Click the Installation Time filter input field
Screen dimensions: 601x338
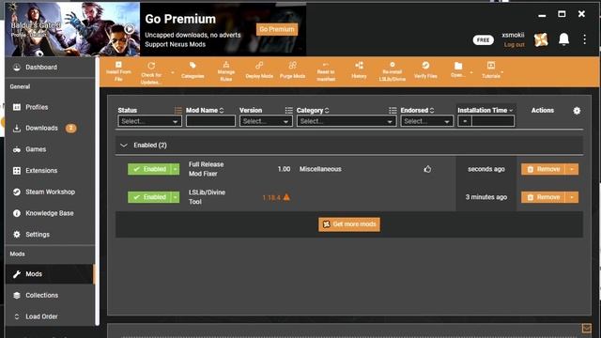[x=493, y=121]
